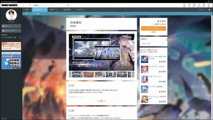The height and width of the screenshot is (120, 213).
Task: Go forward with the forward arrow
Action: click(x=27, y=5)
